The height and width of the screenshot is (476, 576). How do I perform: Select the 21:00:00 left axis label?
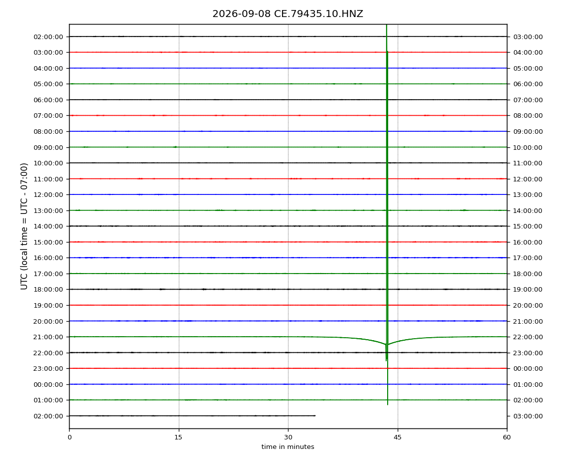[48, 337]
